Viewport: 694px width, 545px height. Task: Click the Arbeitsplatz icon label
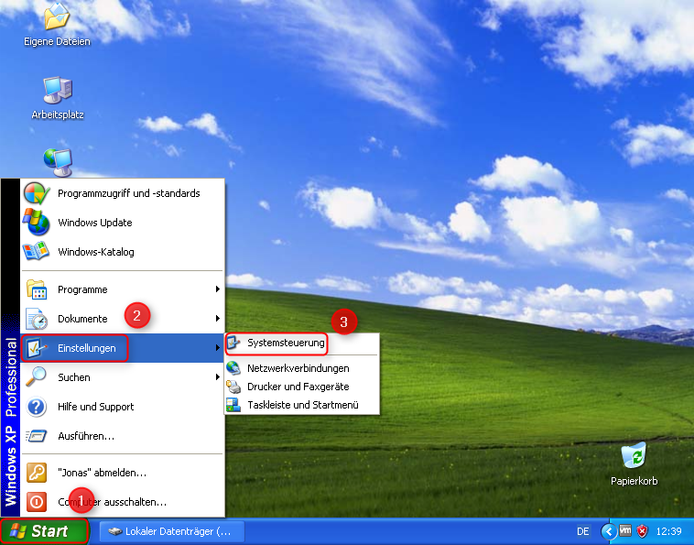tap(58, 114)
